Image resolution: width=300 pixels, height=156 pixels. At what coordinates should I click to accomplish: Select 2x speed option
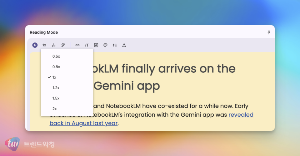[x=55, y=109]
